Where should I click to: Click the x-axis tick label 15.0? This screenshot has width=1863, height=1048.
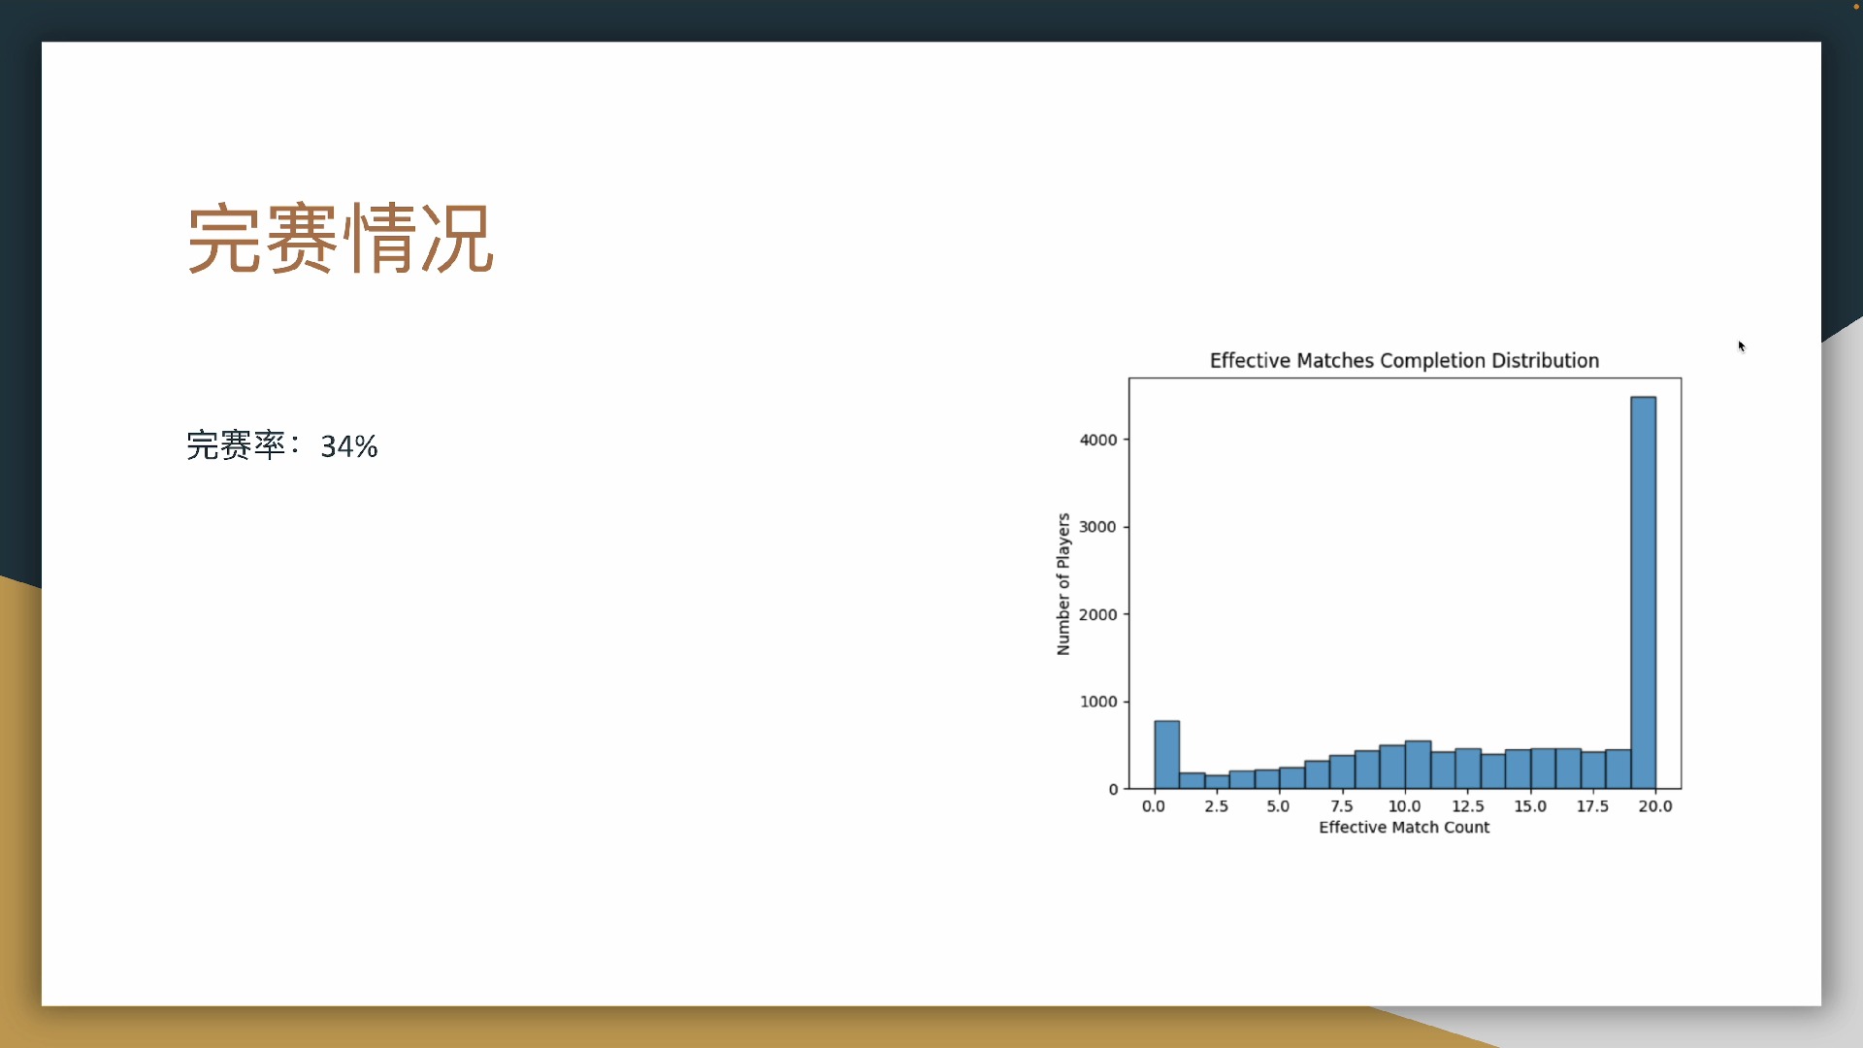tap(1530, 806)
